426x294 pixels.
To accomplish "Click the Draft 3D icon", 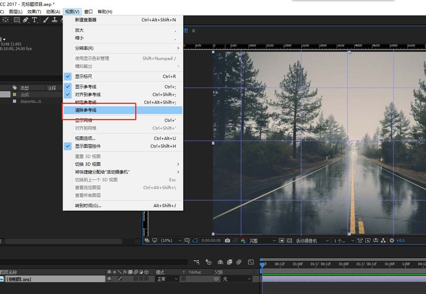I will point(208,262).
